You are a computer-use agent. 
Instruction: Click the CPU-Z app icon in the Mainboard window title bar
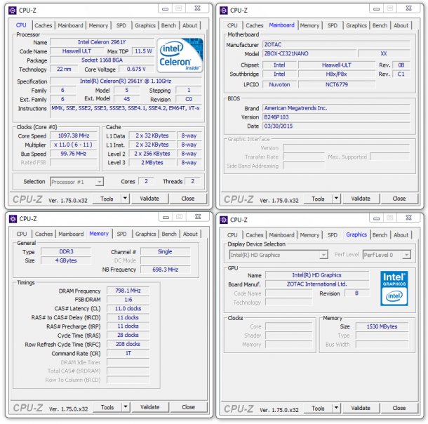click(224, 11)
